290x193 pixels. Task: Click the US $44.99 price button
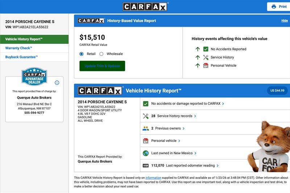(277, 91)
